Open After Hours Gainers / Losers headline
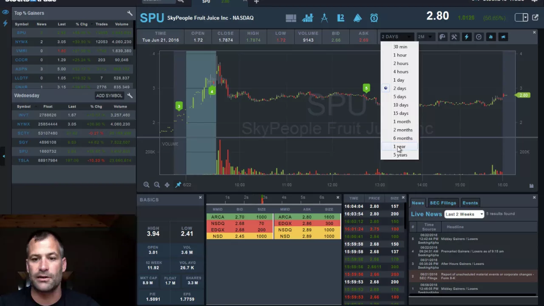This screenshot has height=306, width=544. click(x=462, y=264)
